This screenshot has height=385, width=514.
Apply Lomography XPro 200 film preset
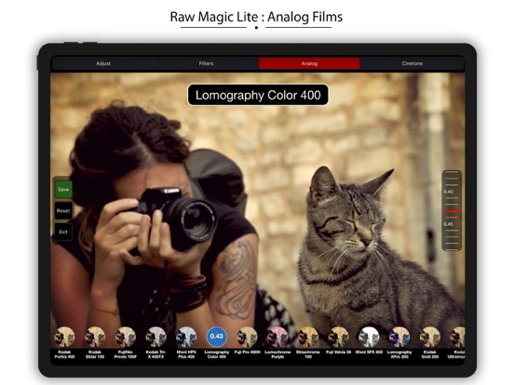click(399, 337)
